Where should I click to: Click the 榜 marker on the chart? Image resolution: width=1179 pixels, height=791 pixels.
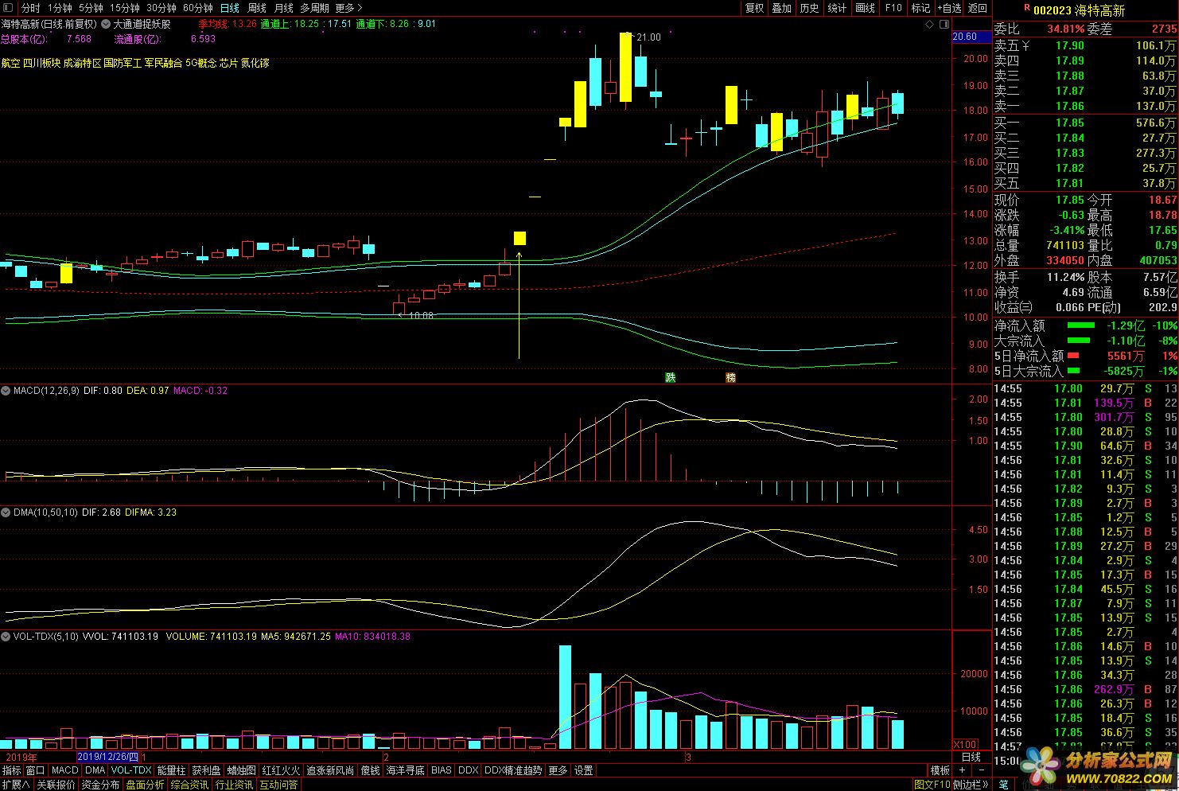pos(730,377)
